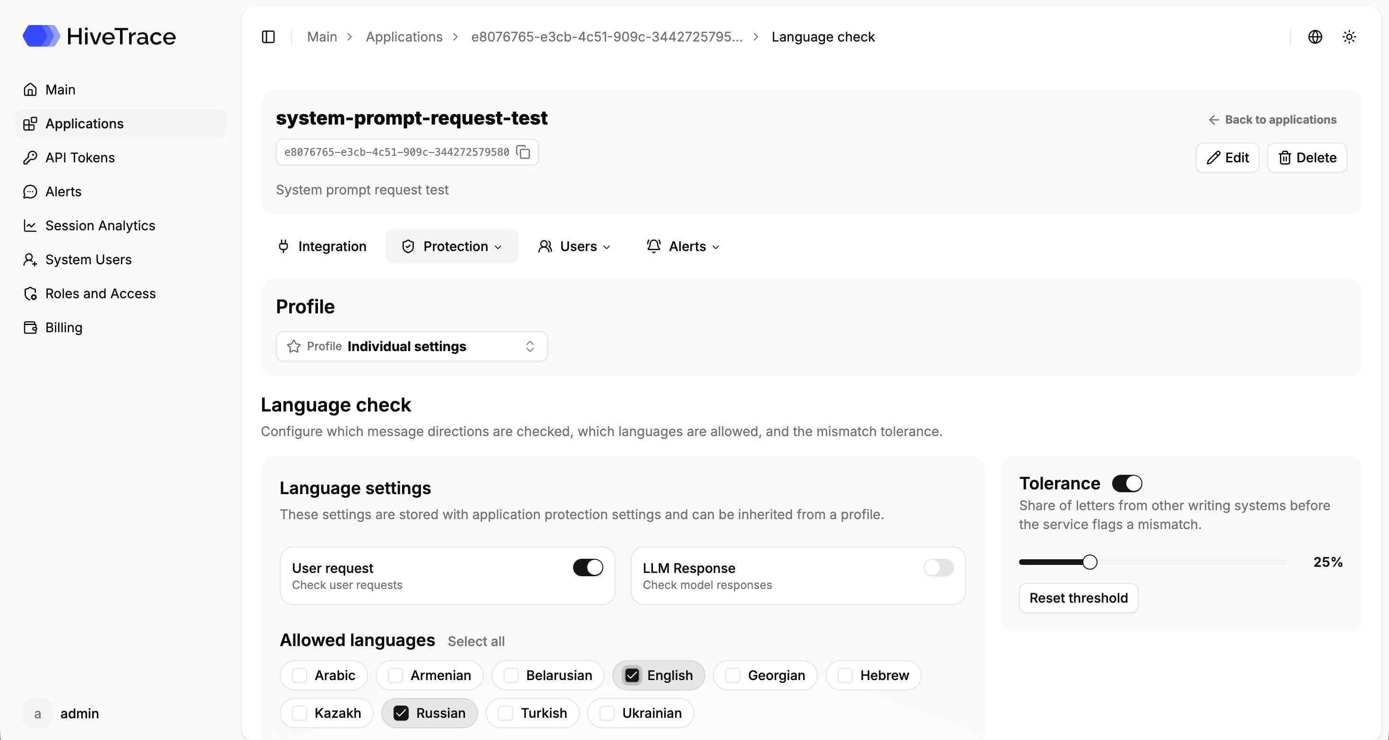Click the Applications breadcrumb link
This screenshot has height=740, width=1389.
404,37
